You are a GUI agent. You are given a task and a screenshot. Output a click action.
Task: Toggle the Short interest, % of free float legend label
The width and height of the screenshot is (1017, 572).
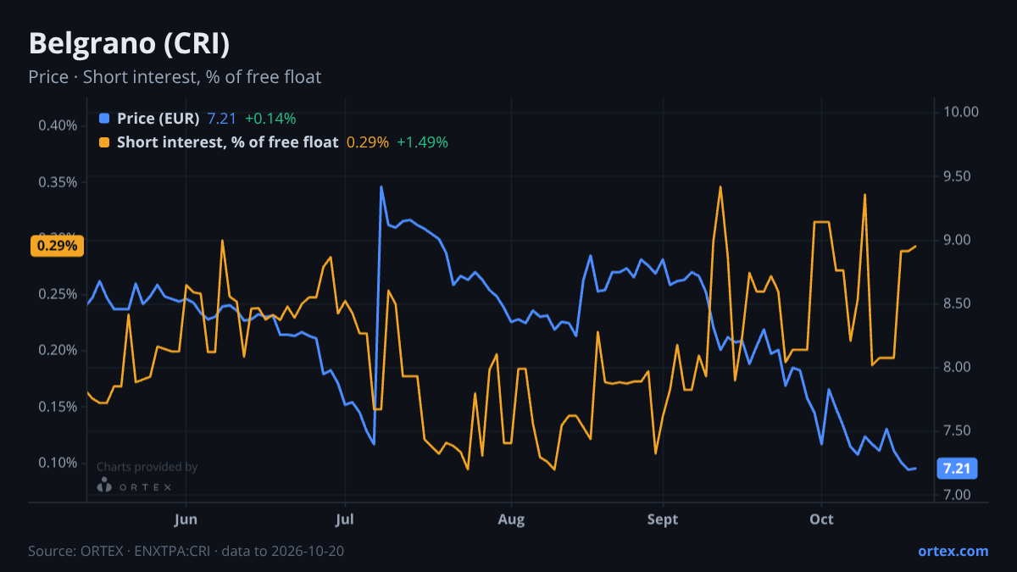pyautogui.click(x=227, y=142)
